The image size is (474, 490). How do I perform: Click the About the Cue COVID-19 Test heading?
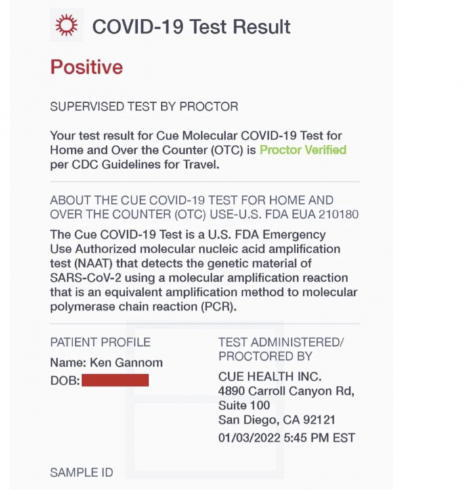point(192,200)
